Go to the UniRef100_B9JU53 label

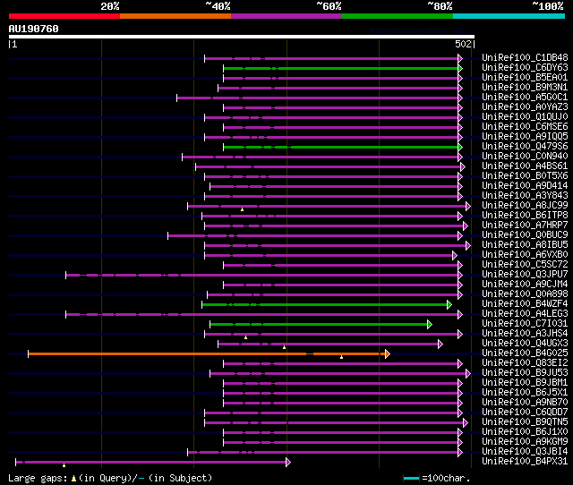tap(525, 373)
